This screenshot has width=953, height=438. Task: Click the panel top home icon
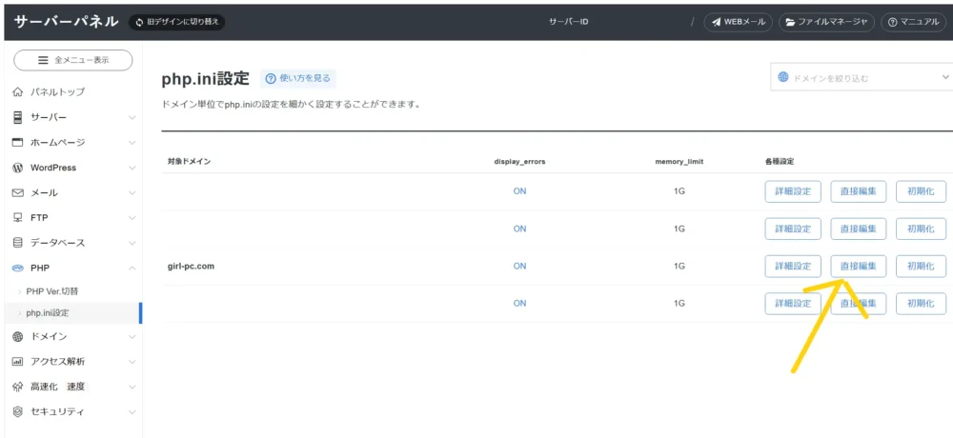tap(18, 92)
